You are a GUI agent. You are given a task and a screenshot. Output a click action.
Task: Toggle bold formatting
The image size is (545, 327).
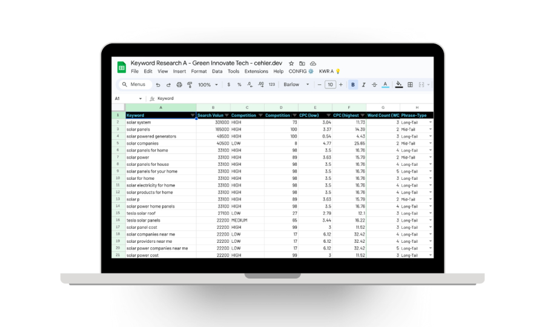tap(353, 85)
